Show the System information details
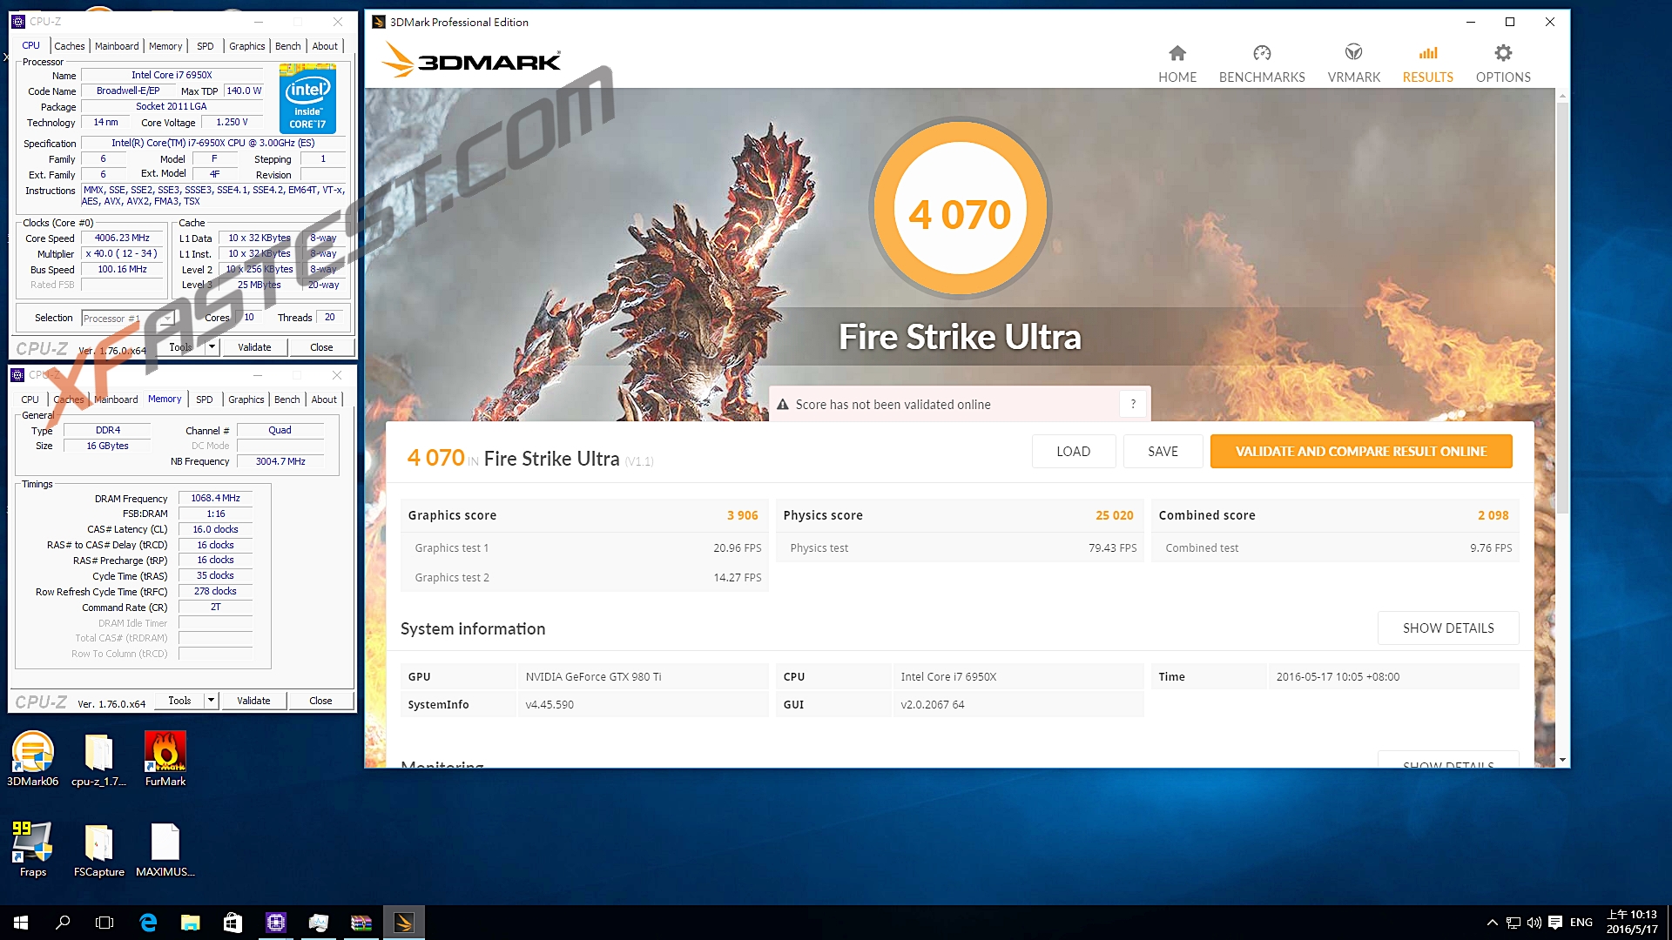The image size is (1672, 940). 1447,628
